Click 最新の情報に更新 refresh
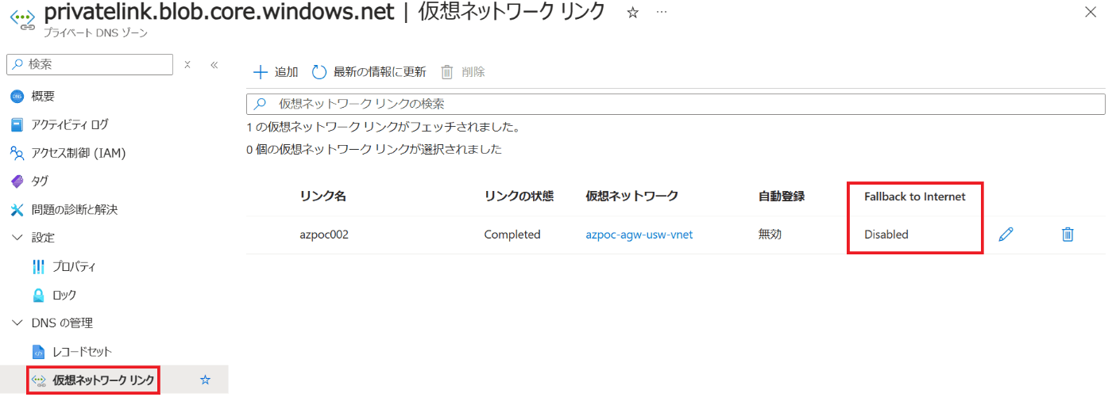The height and width of the screenshot is (397, 1112). tap(369, 72)
